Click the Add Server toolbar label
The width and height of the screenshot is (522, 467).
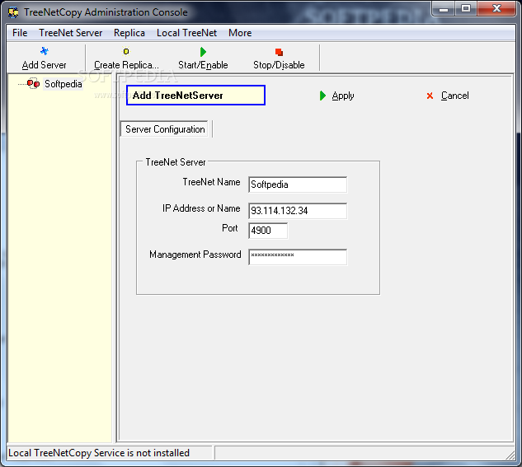click(x=44, y=65)
